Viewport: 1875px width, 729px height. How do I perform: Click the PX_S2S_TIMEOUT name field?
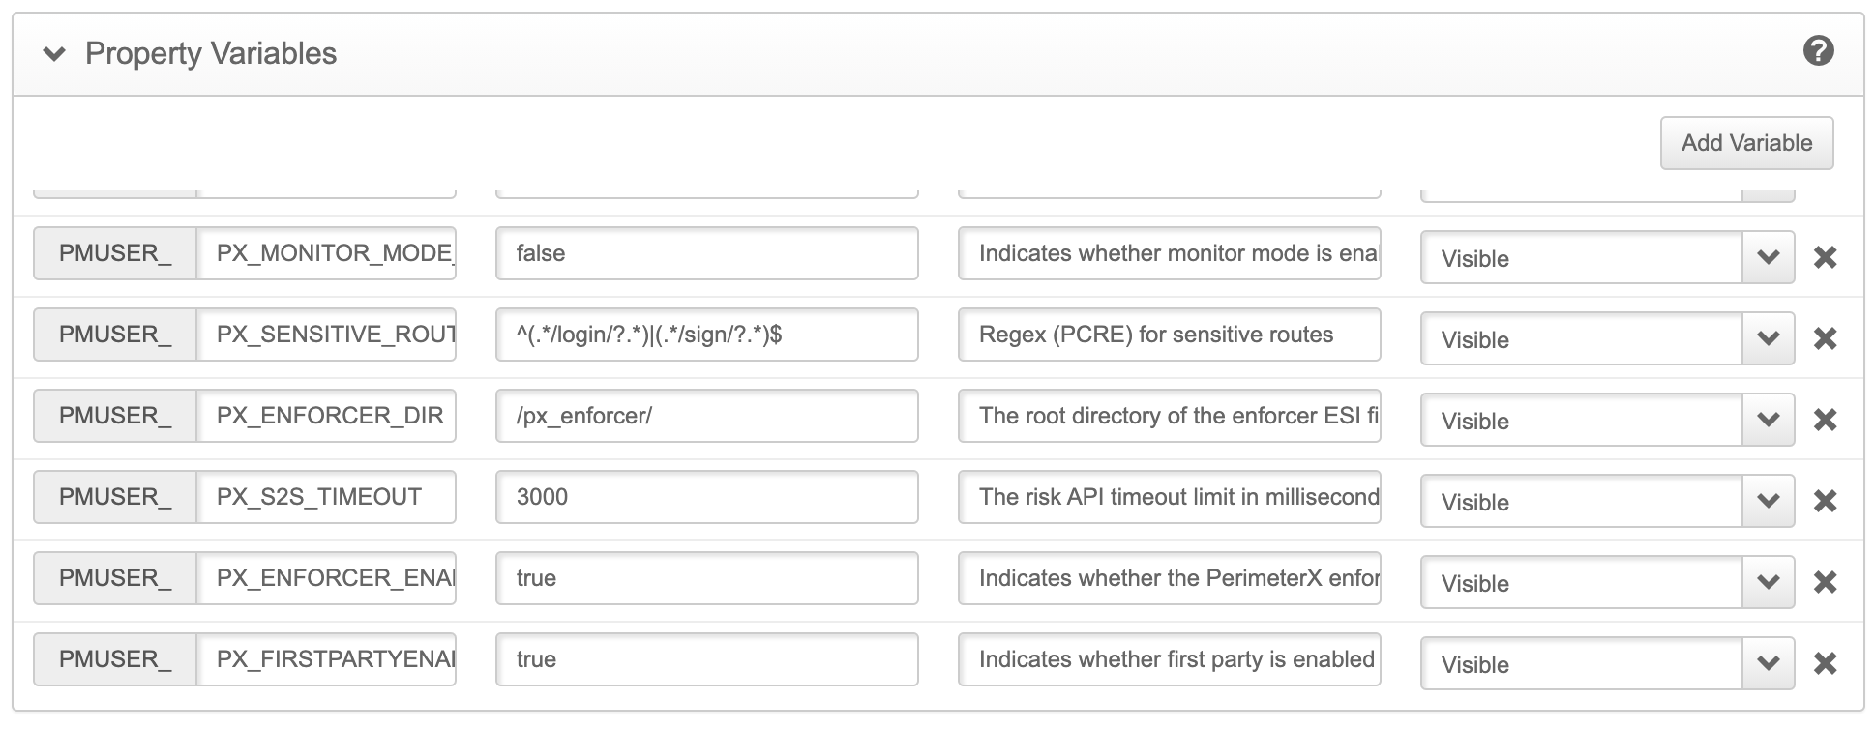pos(325,497)
